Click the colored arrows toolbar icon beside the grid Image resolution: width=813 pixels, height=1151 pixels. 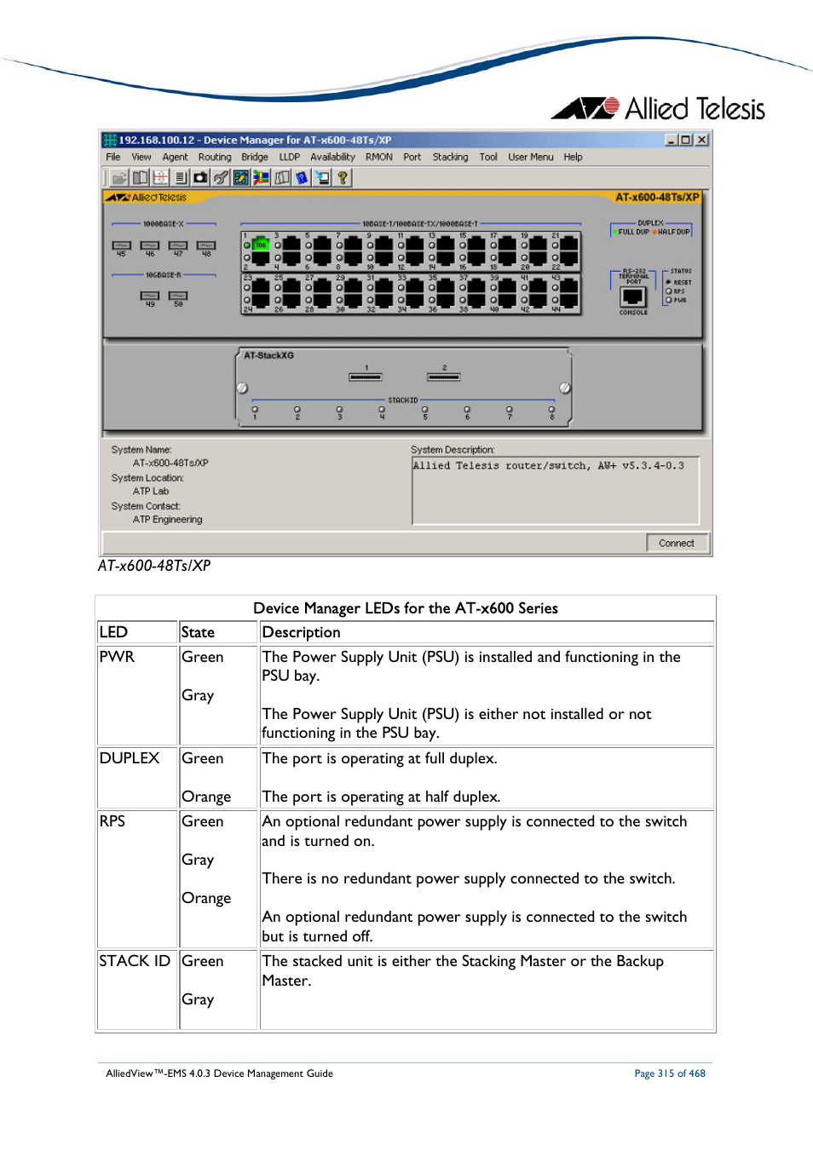point(262,177)
